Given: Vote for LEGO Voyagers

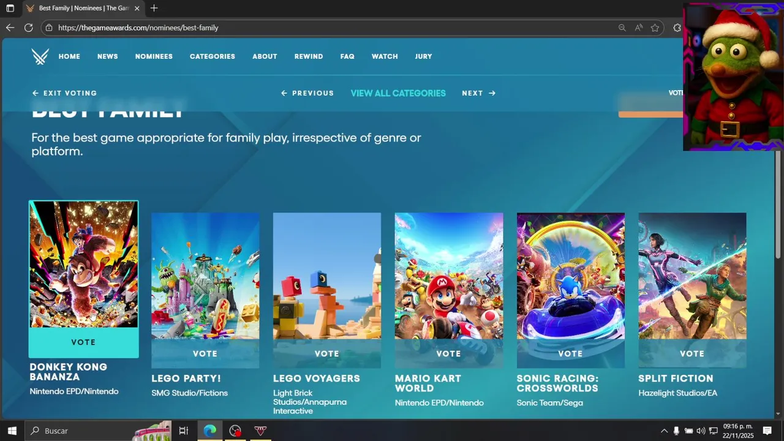Looking at the screenshot, I should coord(326,353).
